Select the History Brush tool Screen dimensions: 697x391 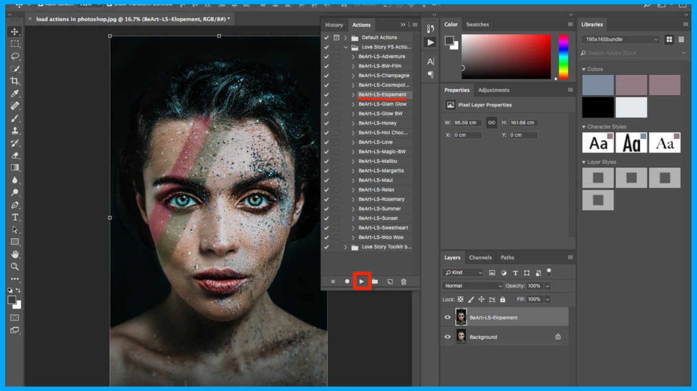click(15, 143)
